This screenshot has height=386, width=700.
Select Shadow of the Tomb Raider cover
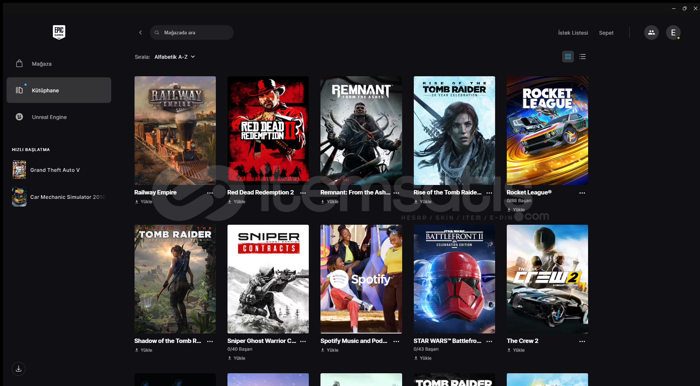[175, 279]
